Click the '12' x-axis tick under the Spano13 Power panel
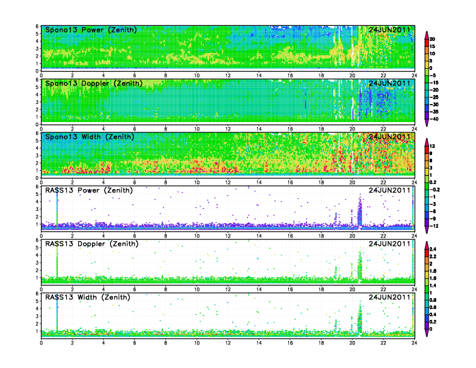Viewport: 476px width, 368px height. (228, 75)
